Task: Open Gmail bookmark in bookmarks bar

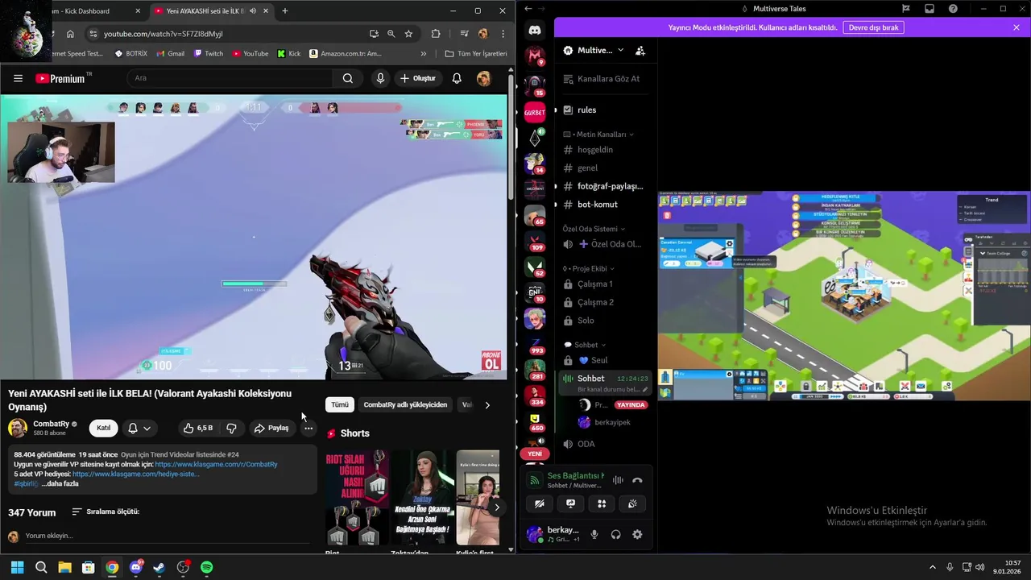Action: (170, 54)
